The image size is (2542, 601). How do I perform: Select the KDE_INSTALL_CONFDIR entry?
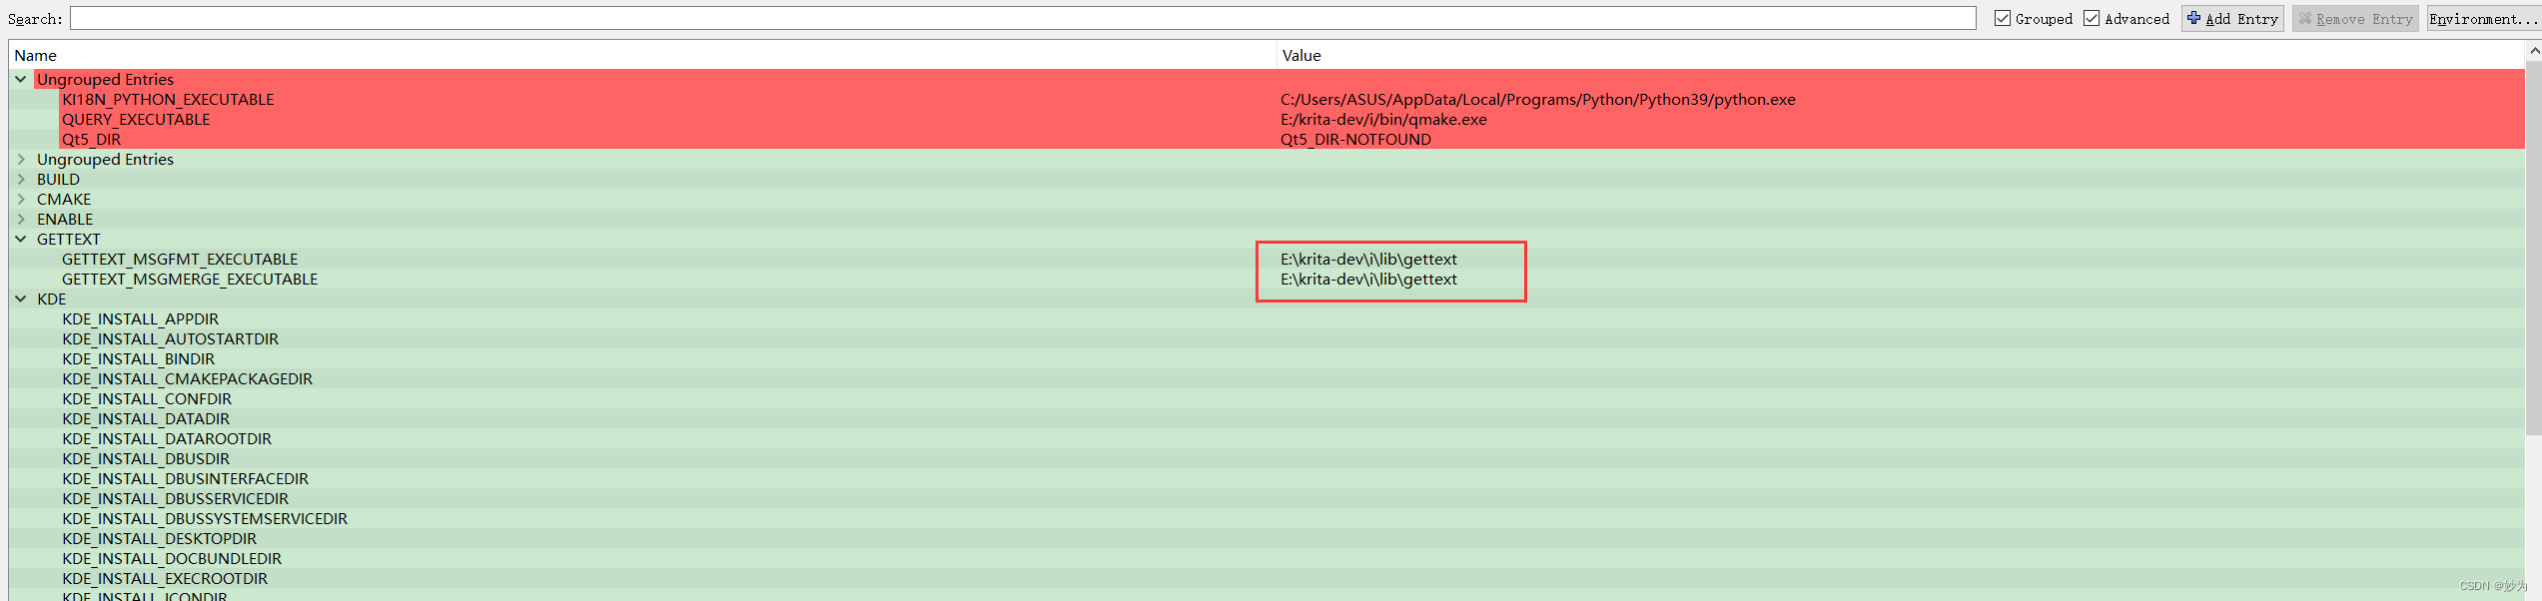pos(147,398)
